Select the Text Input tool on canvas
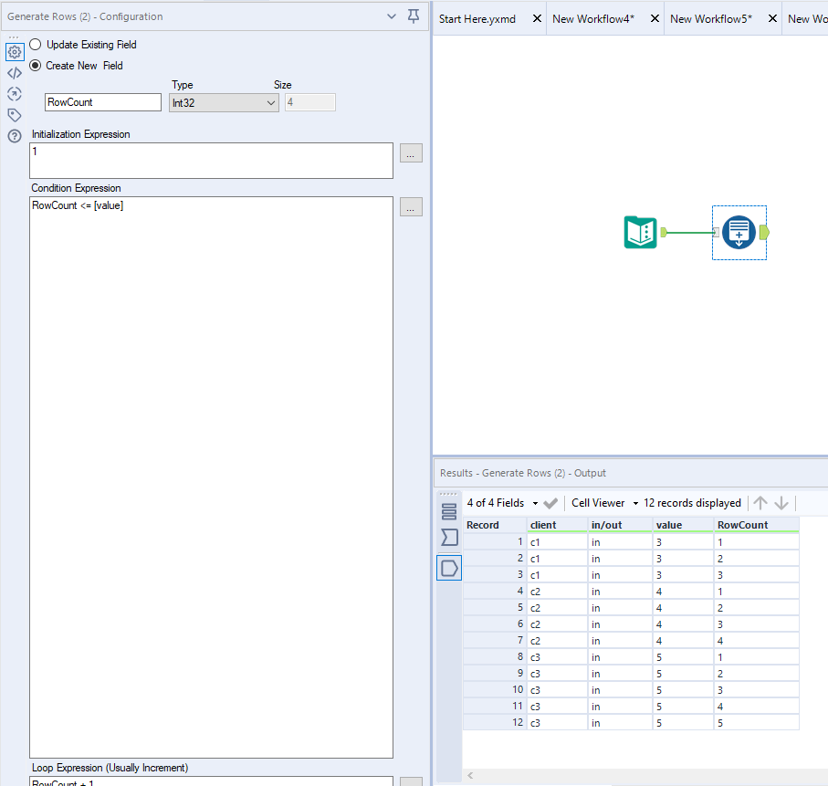Image resolution: width=828 pixels, height=786 pixels. pyautogui.click(x=641, y=233)
